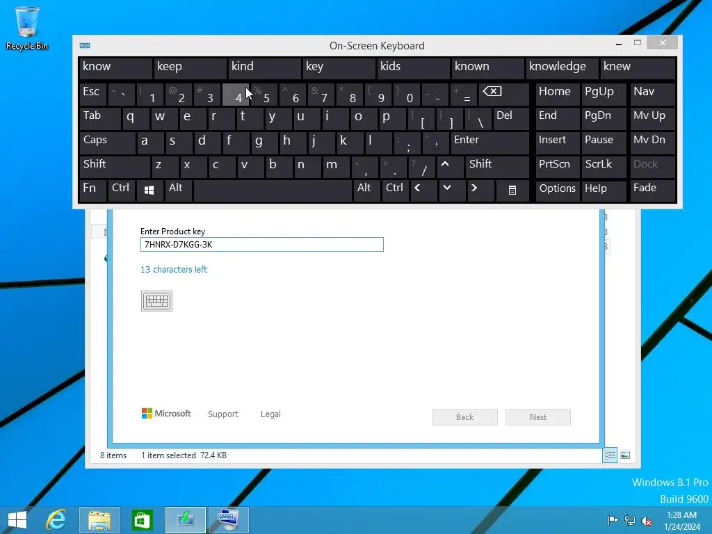Choose the 'know' text suggestion

(x=116, y=68)
